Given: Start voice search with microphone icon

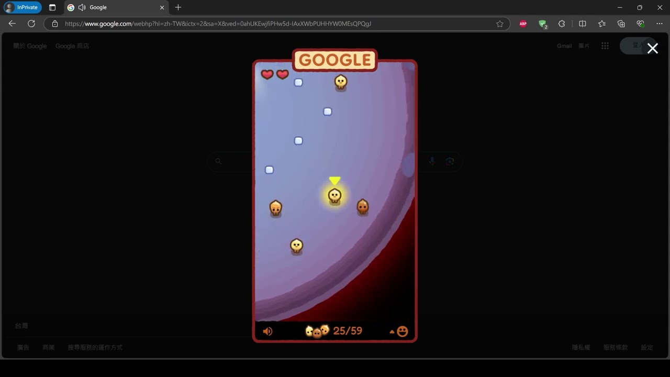Looking at the screenshot, I should point(432,161).
